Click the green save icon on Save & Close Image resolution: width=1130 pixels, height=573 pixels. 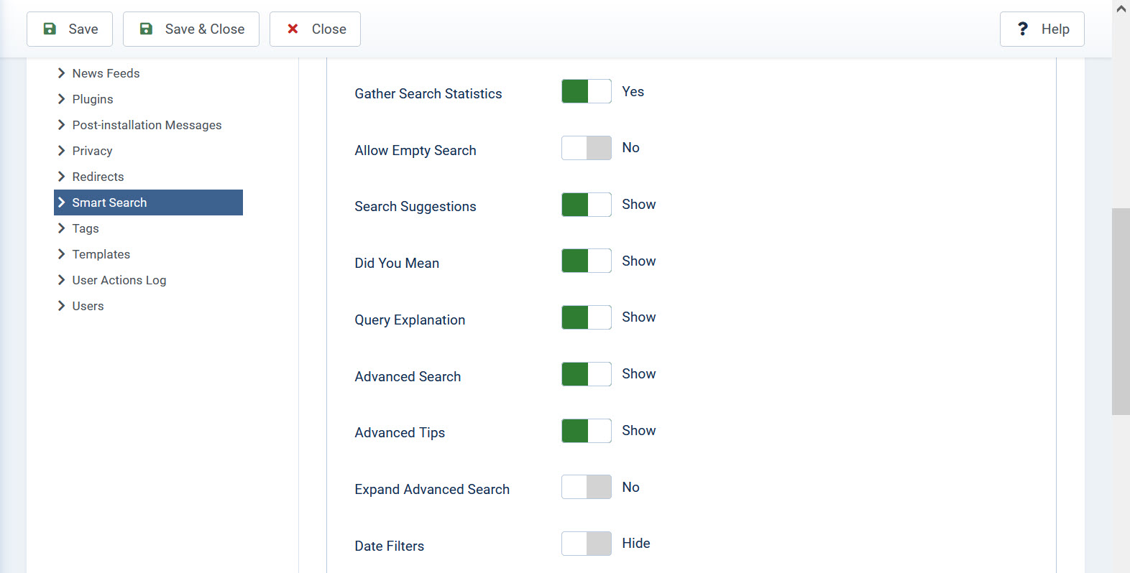(146, 28)
